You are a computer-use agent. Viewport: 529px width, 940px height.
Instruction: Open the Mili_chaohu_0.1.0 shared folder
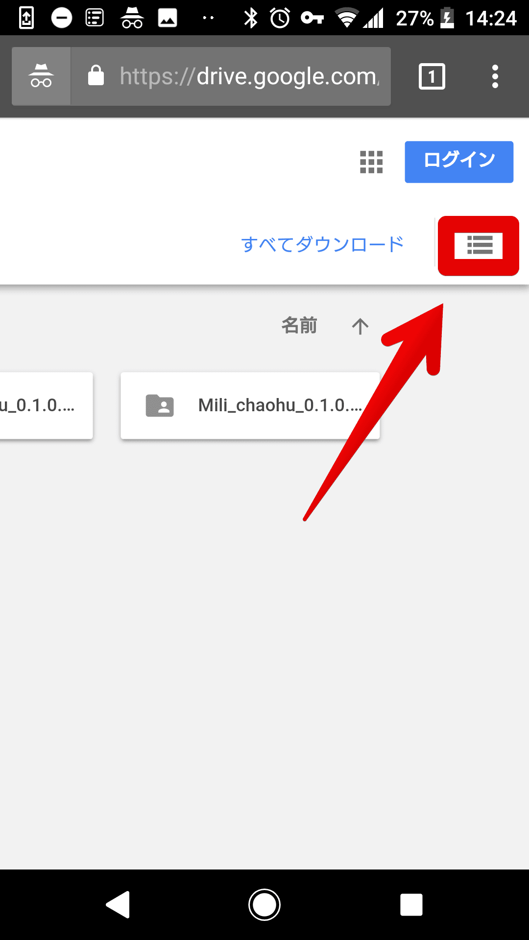(279, 405)
